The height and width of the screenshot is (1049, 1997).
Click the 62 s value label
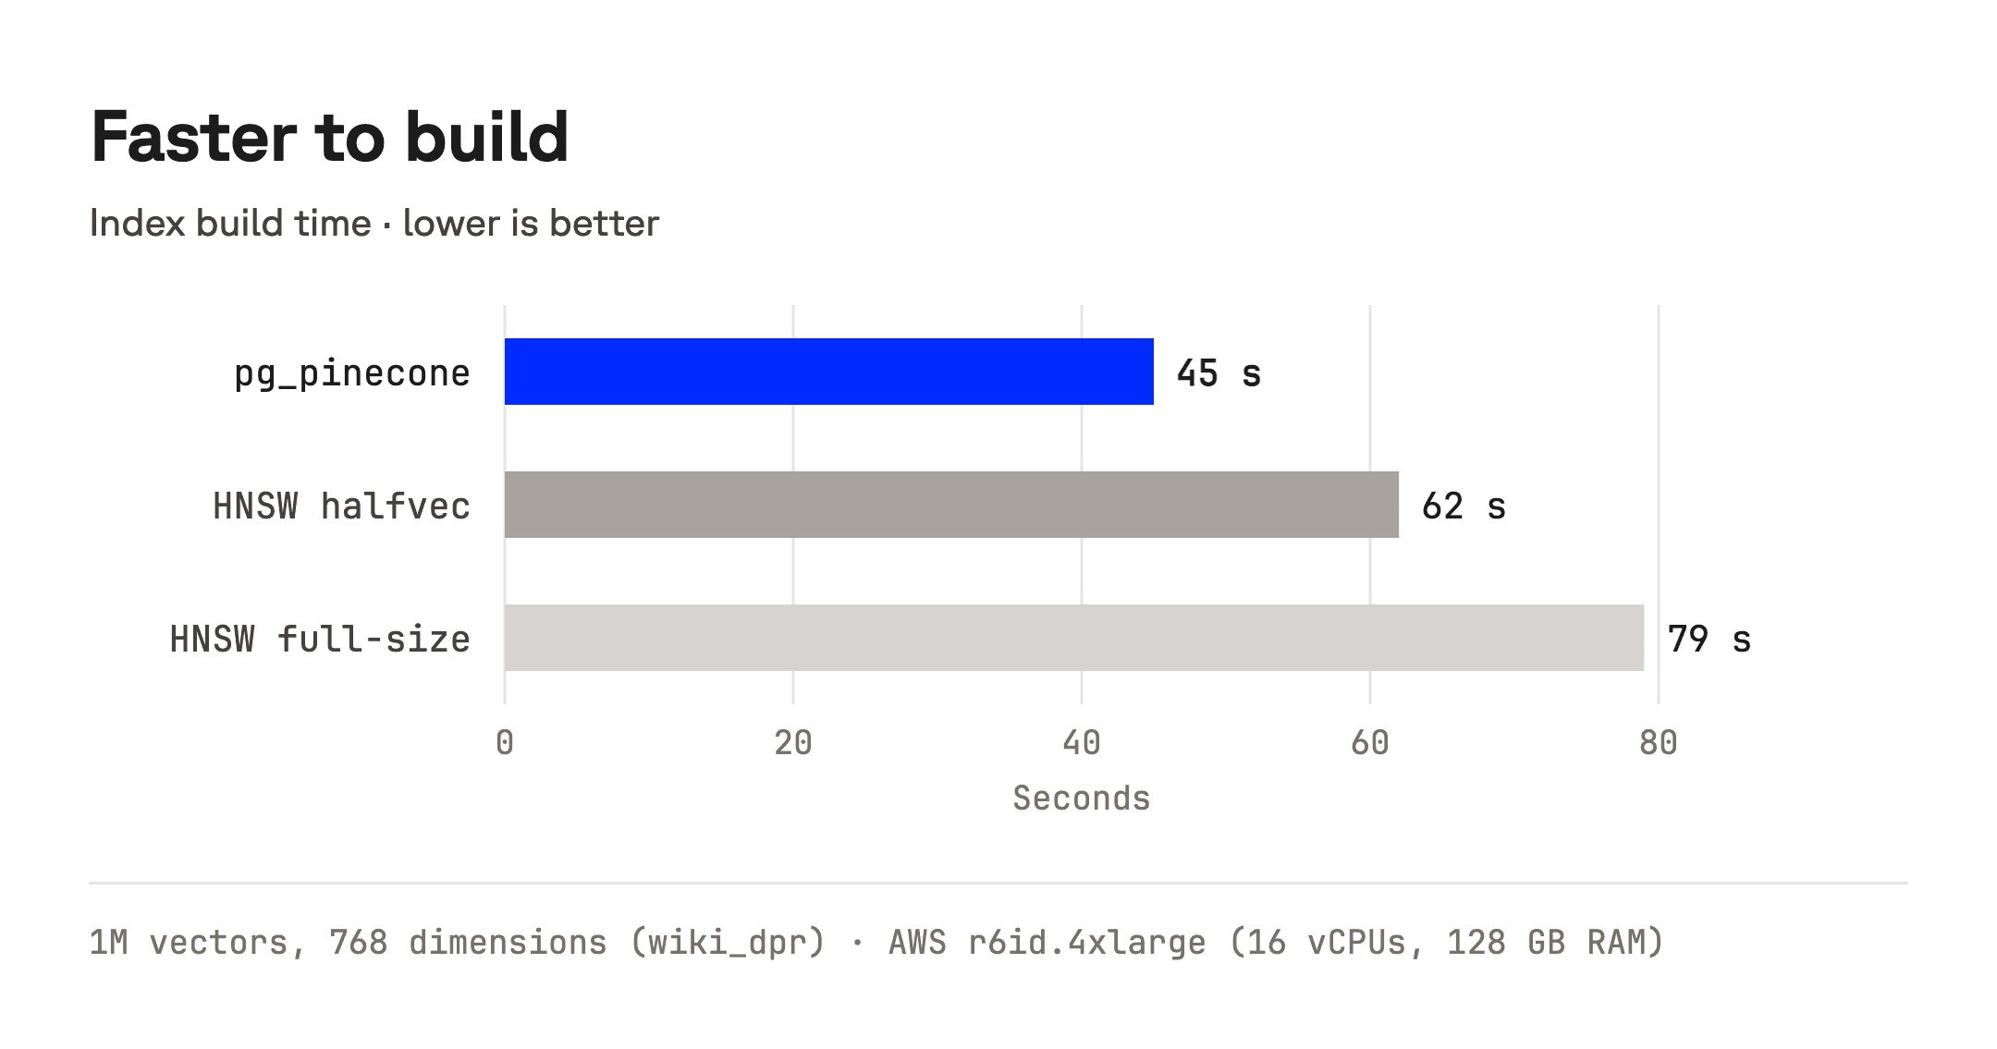click(x=1464, y=506)
